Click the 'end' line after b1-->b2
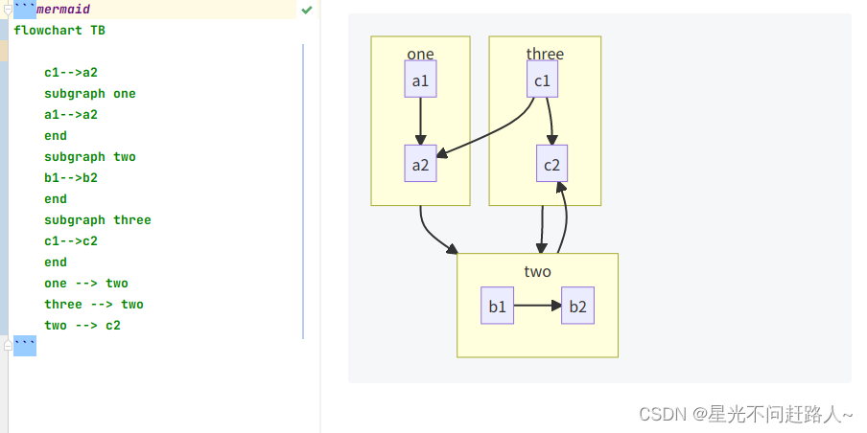Screen dimensions: 867x433 coord(56,199)
